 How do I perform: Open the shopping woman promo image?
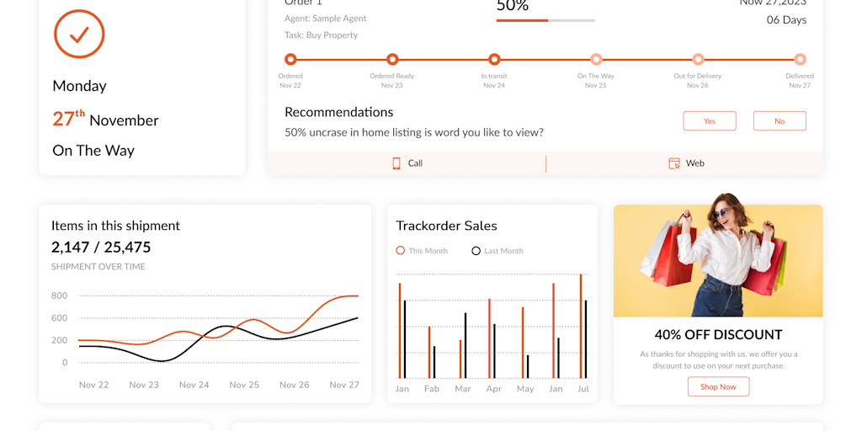pyautogui.click(x=718, y=261)
